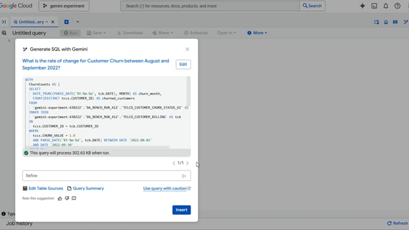Edit the Gemini prompt
This screenshot has width=409, height=230.
(x=183, y=65)
